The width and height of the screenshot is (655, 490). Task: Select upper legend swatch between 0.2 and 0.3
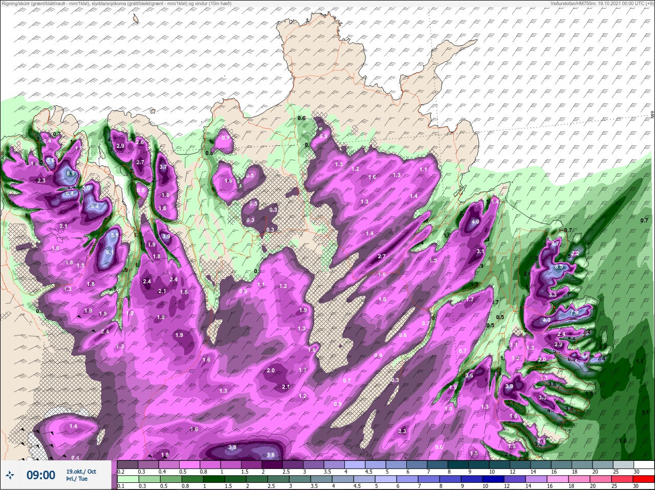coord(128,464)
